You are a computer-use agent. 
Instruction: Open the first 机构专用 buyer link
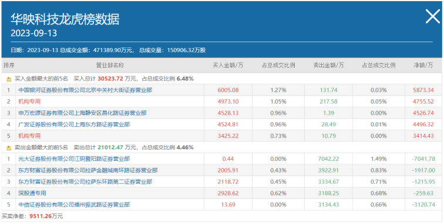click(29, 102)
